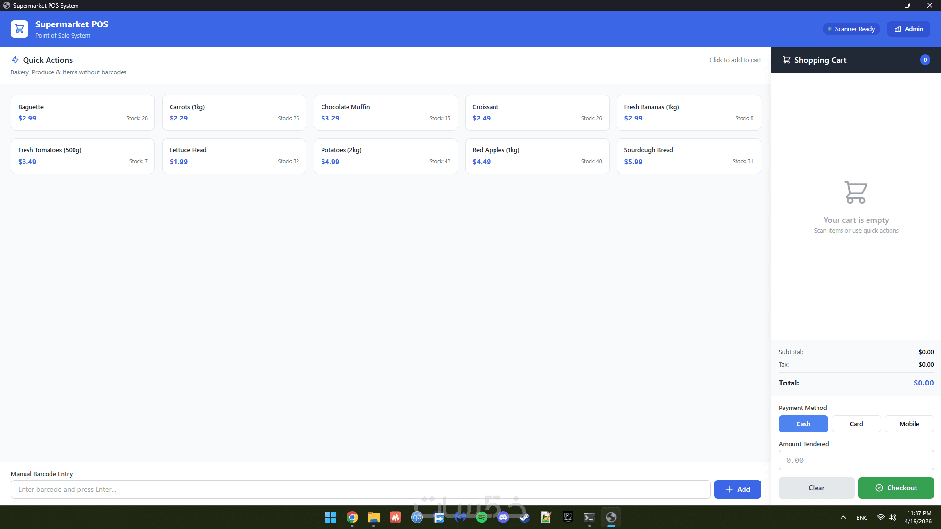Select Mobile payment method
The image size is (941, 529).
(x=909, y=424)
